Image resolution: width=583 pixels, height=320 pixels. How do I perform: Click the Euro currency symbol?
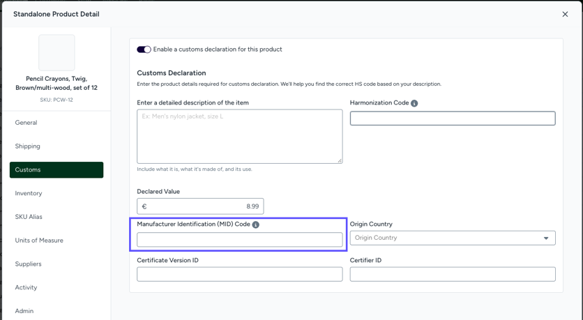pos(144,206)
